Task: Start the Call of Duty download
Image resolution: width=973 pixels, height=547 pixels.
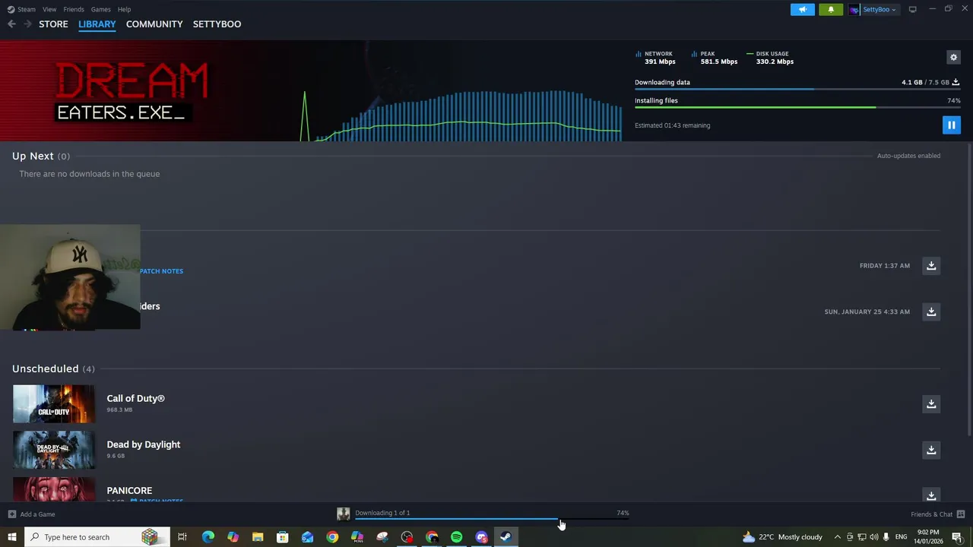Action: (931, 403)
